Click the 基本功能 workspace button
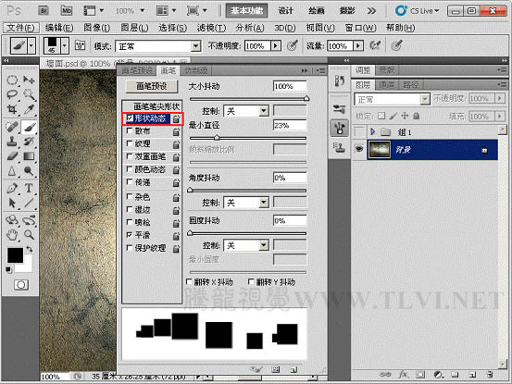Image resolution: width=512 pixels, height=384 pixels. point(247,11)
